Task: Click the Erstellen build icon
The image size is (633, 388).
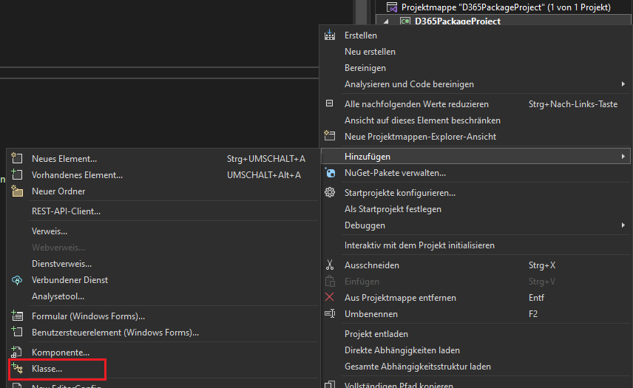Action: [x=329, y=35]
